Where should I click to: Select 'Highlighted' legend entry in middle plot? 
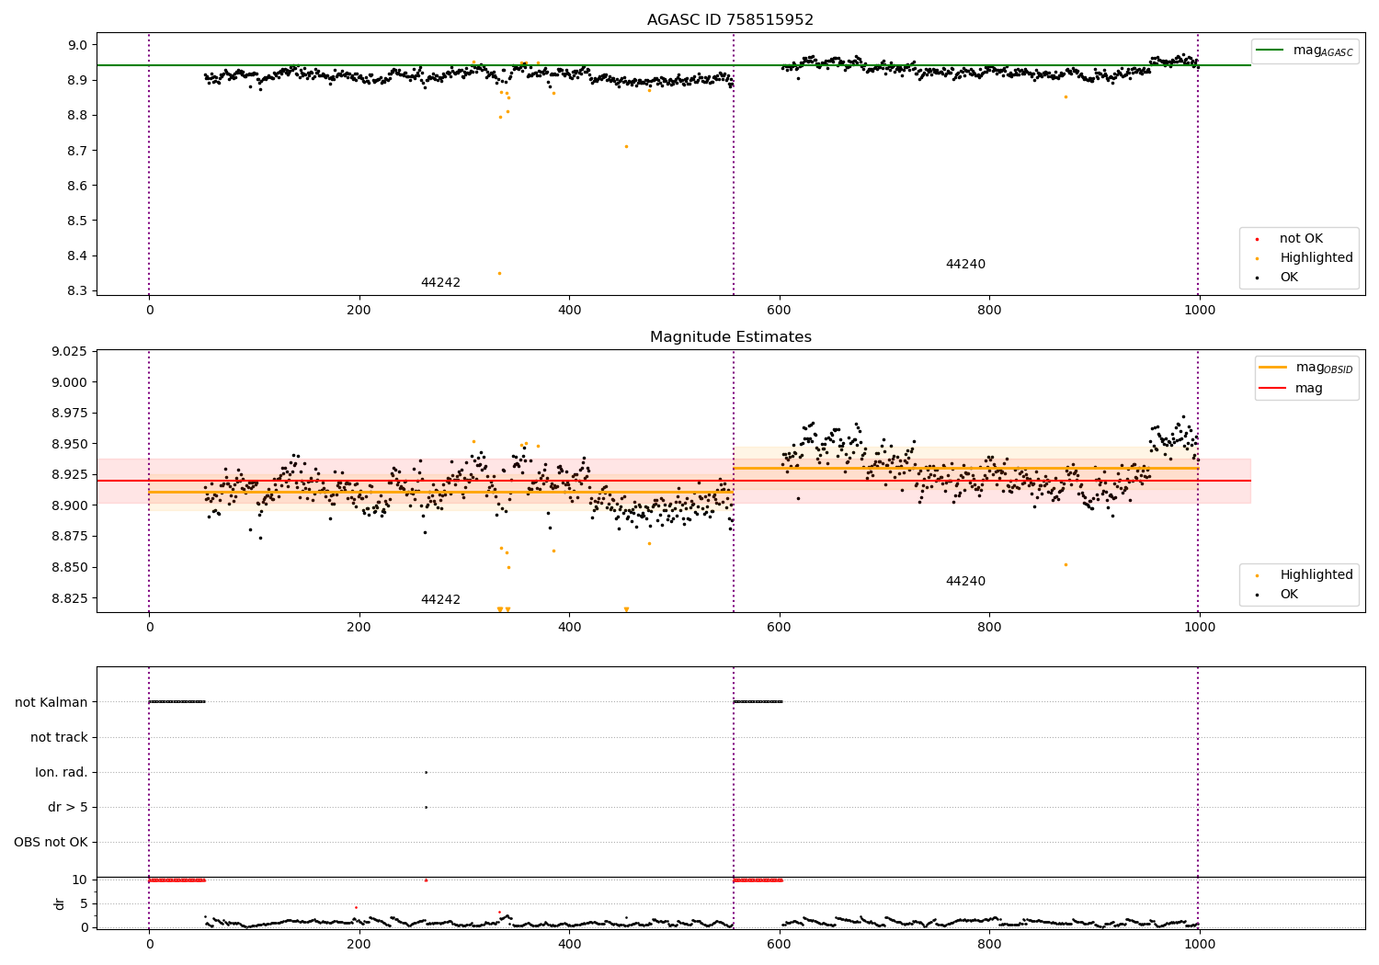[1316, 574]
